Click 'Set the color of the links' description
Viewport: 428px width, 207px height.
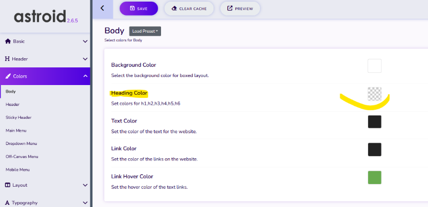click(x=154, y=159)
